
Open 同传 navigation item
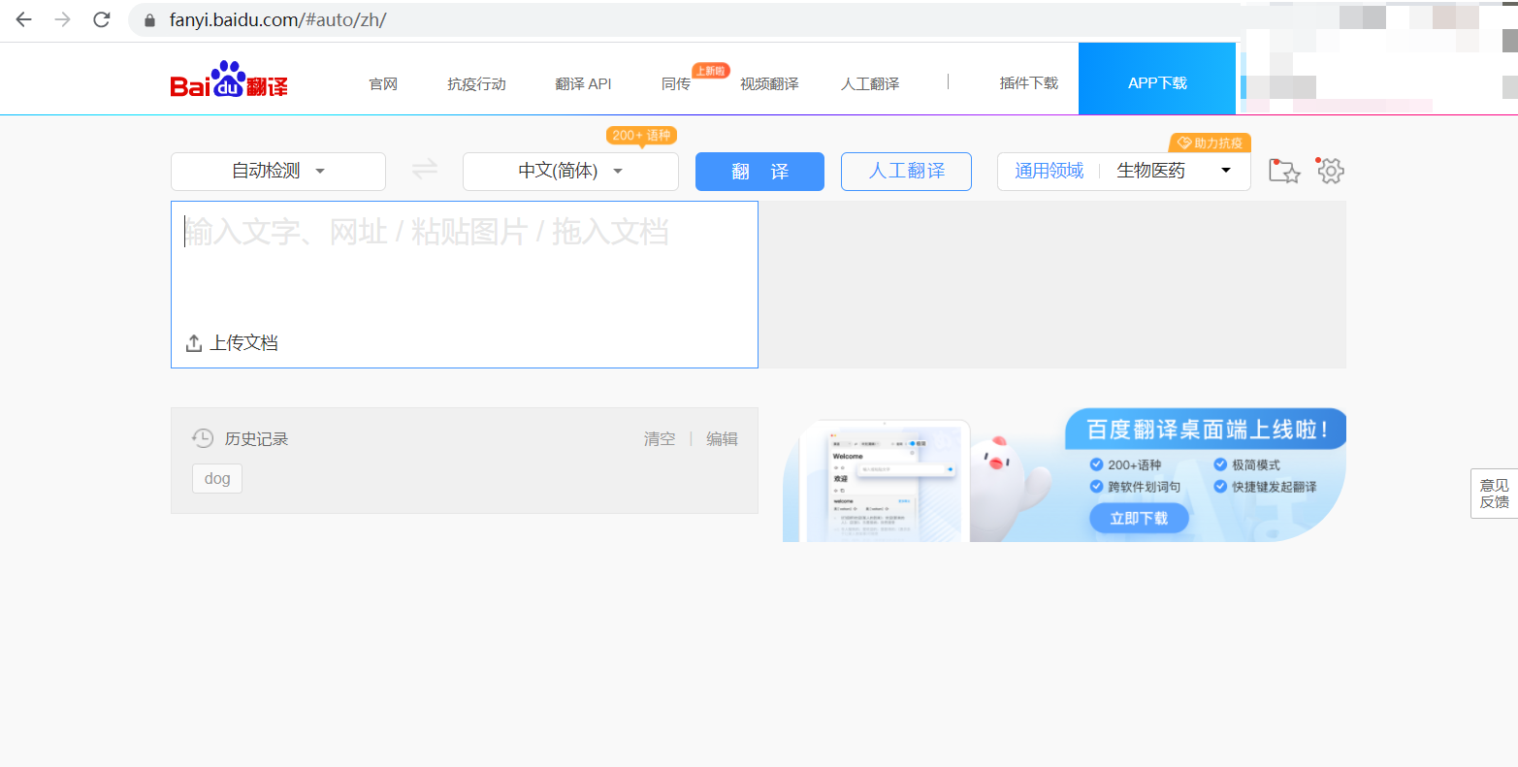tap(676, 83)
